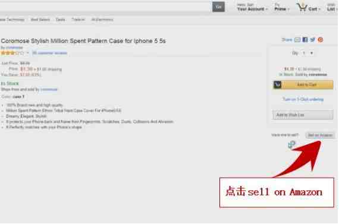Share on Pinterest icon
This screenshot has height=224, width=339.
pyautogui.click(x=321, y=40)
